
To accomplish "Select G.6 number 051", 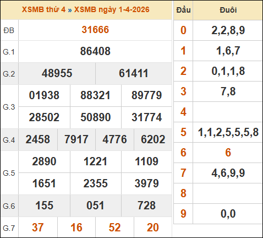I will pyautogui.click(x=95, y=205).
